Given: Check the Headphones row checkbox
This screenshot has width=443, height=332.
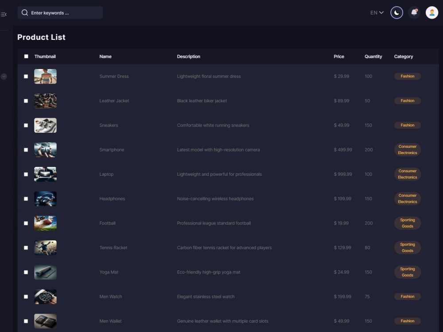Looking at the screenshot, I should (26, 199).
